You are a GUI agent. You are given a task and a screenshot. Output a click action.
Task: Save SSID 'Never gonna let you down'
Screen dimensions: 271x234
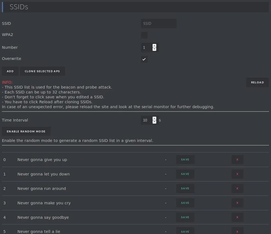[185, 174]
